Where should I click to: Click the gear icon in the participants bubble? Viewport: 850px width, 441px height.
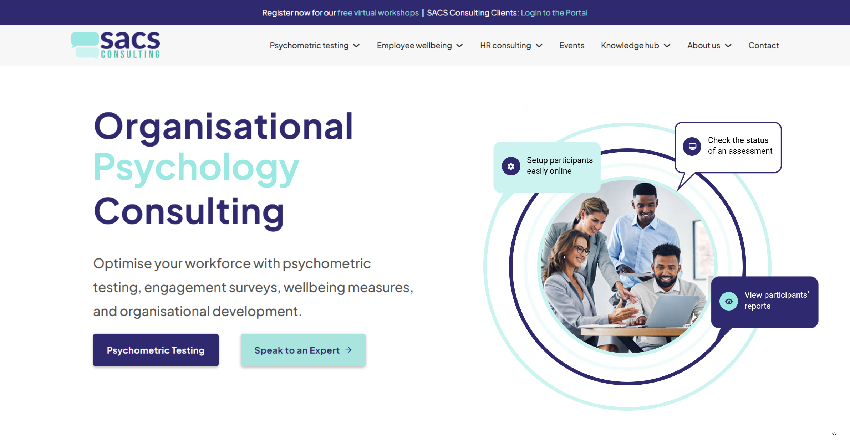pos(511,166)
